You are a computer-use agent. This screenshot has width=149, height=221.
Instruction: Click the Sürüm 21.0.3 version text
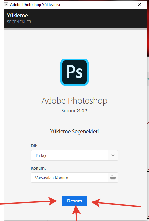pos(74,111)
